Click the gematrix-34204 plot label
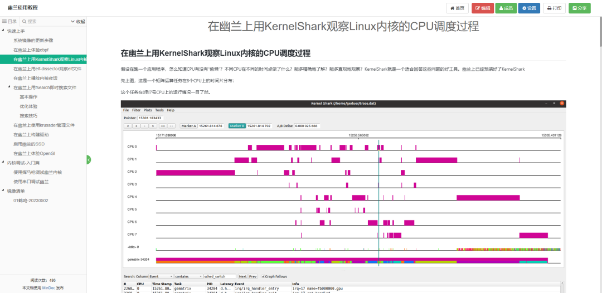This screenshot has height=293, width=602. (x=139, y=260)
